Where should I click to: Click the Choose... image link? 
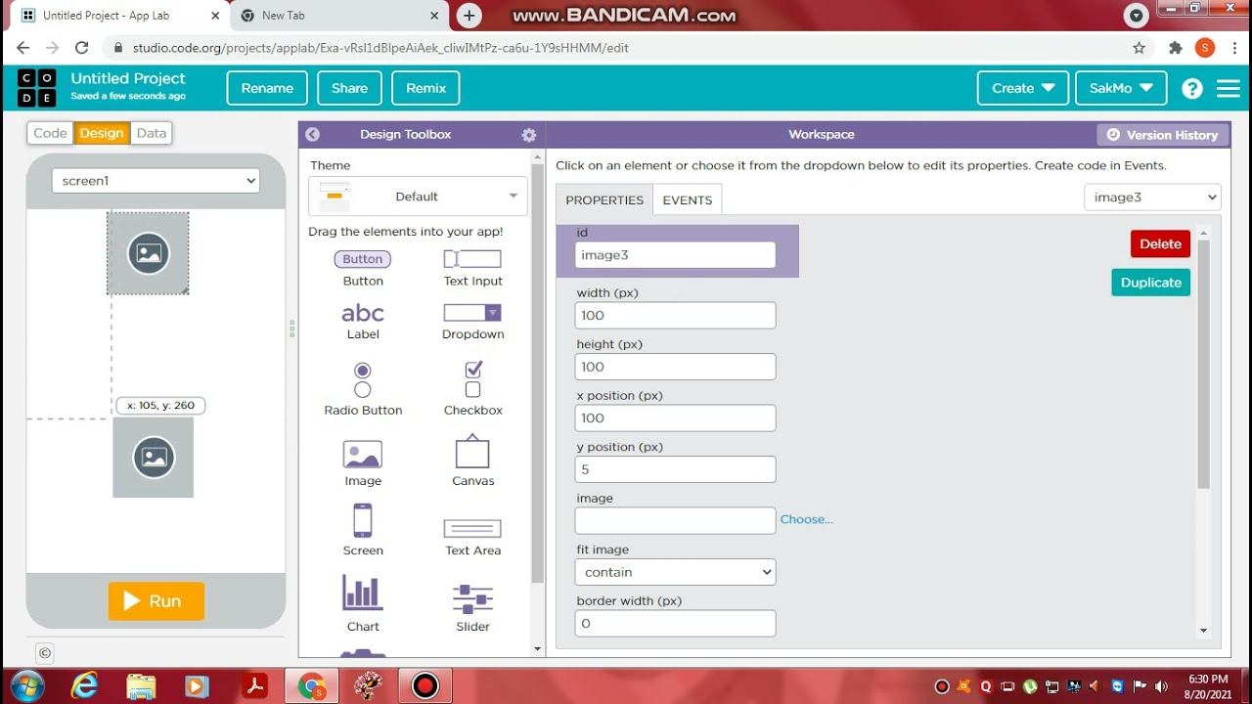pyautogui.click(x=806, y=519)
